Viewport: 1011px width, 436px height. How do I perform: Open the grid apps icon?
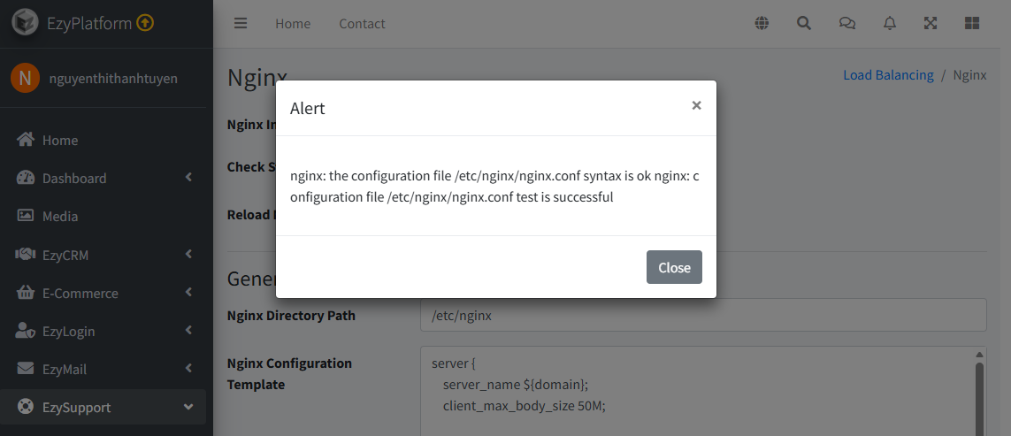click(972, 23)
